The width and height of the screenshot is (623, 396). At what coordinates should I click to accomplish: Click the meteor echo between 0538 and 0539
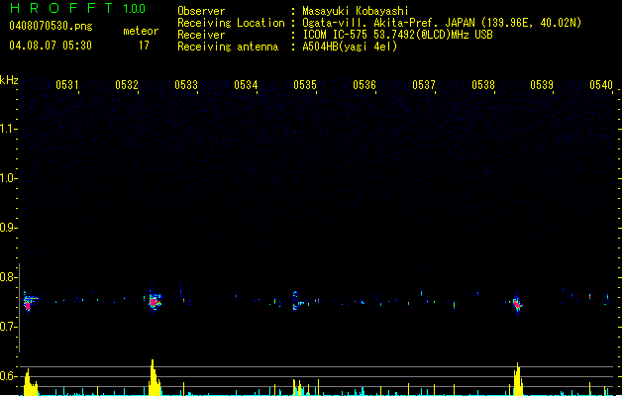(517, 304)
